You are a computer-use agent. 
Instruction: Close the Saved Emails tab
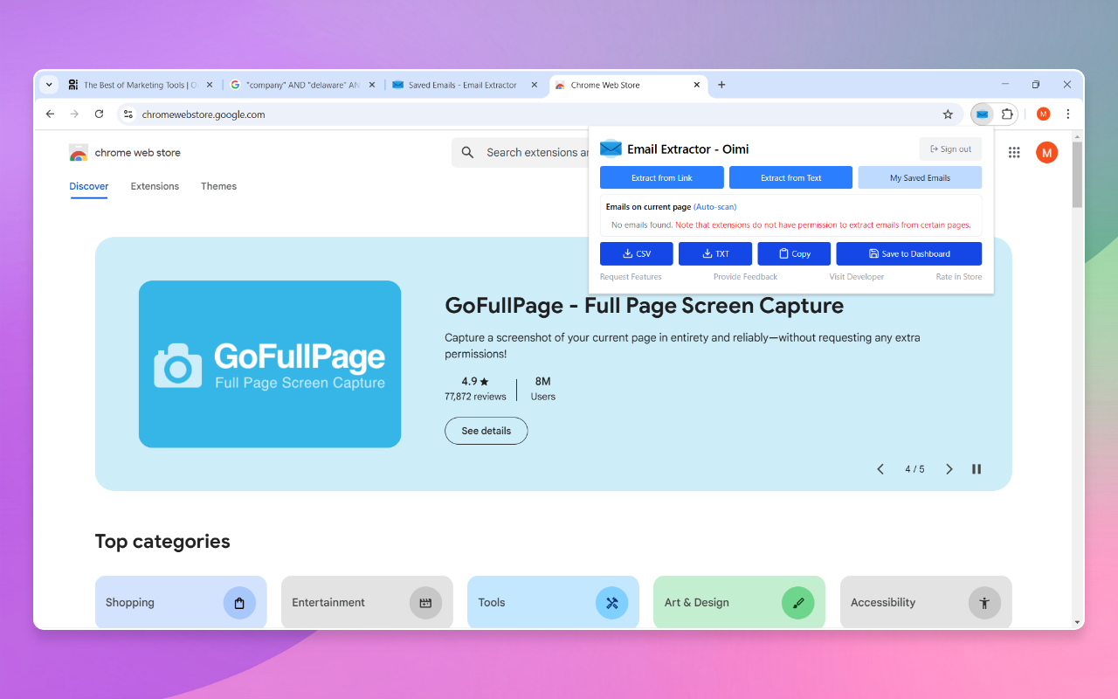click(x=535, y=85)
